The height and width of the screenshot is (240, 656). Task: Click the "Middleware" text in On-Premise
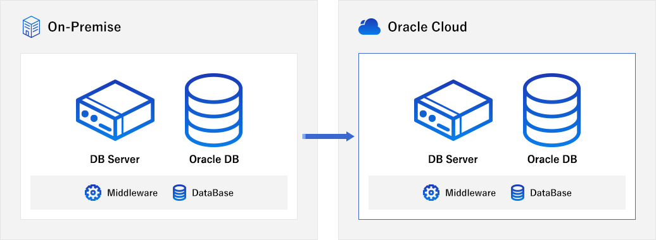(132, 193)
